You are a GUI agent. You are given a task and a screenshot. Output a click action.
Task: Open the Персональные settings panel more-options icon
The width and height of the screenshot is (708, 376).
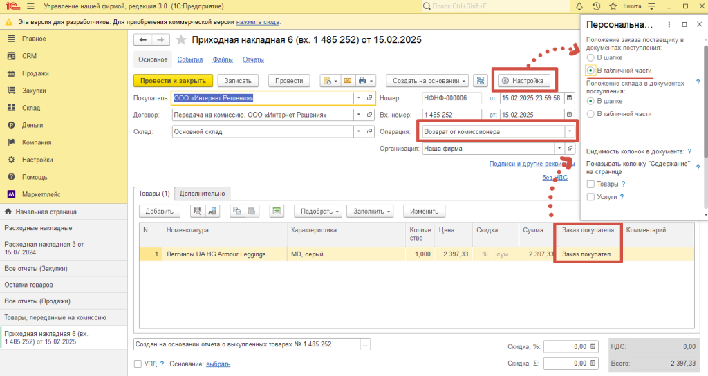click(x=669, y=24)
